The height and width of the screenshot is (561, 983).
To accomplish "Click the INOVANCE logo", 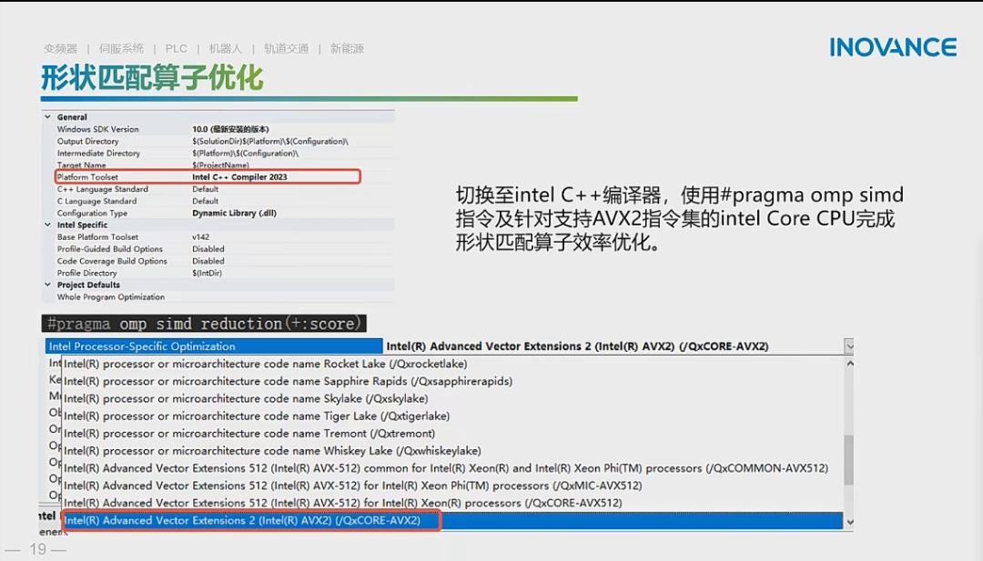I will (892, 46).
